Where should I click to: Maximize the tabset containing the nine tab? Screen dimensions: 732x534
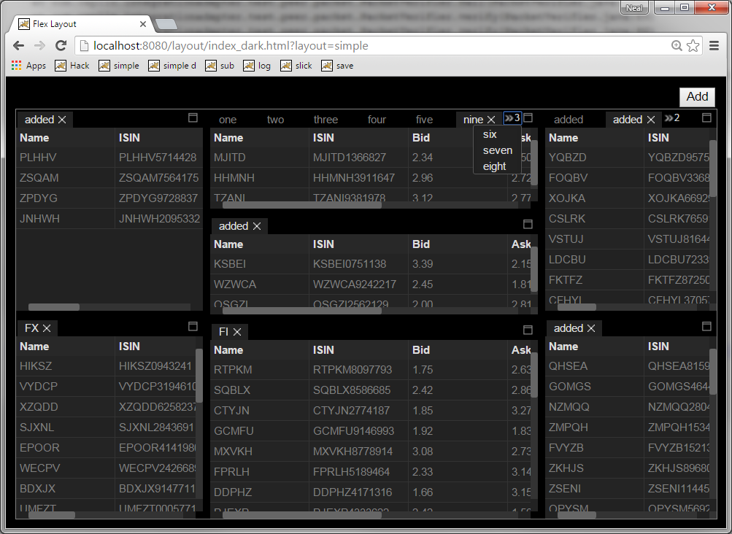[x=528, y=117]
